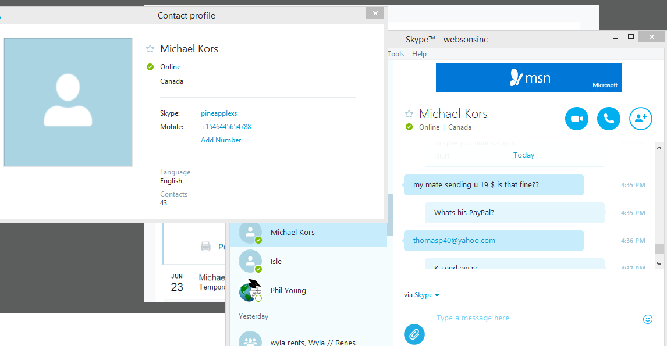Click the group avatar for wyla rents
This screenshot has height=346, width=667.
[x=250, y=339]
